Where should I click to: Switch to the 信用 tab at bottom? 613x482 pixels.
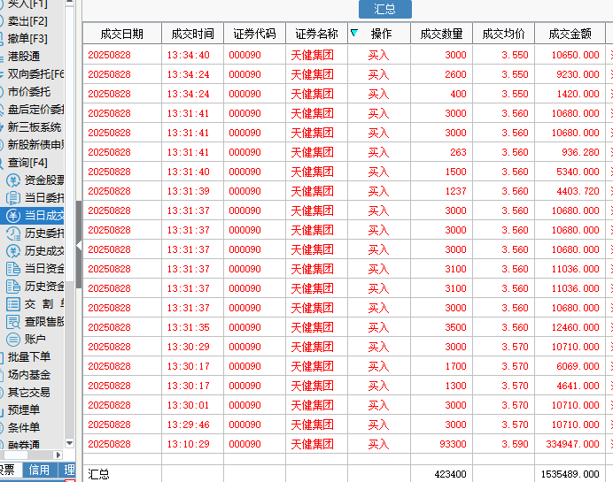click(x=40, y=470)
